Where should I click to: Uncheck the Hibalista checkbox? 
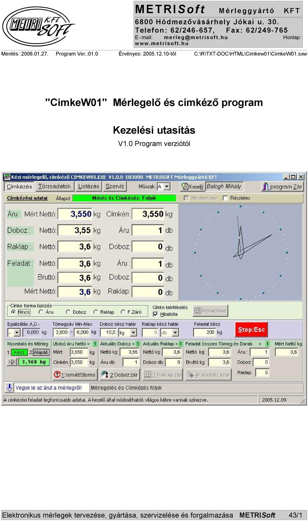point(155,314)
